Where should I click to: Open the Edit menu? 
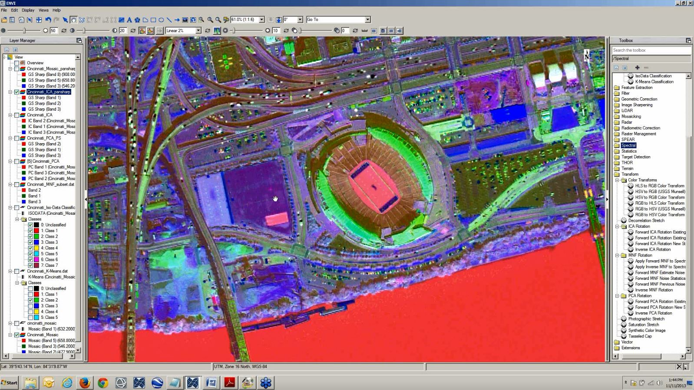(14, 10)
